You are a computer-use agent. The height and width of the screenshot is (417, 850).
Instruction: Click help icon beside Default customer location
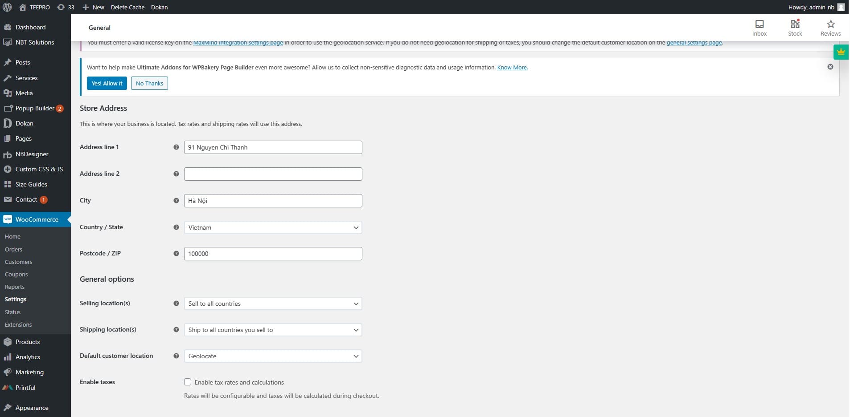(x=176, y=356)
